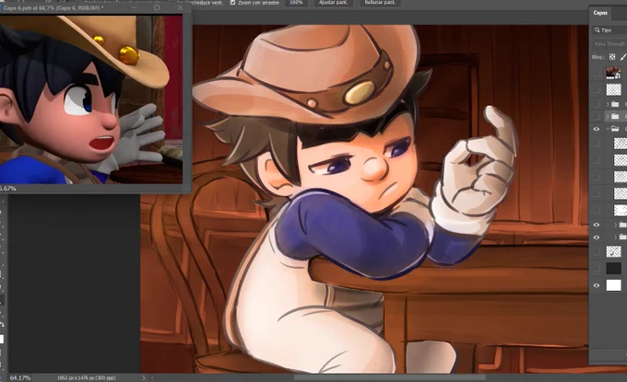The image size is (627, 382).
Task: Click the 100% zoom button
Action: 296,3
